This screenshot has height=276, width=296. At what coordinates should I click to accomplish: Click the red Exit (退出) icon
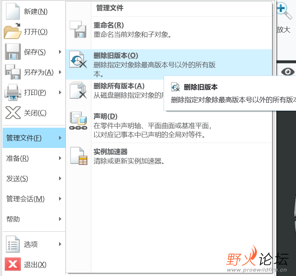pos(13,264)
